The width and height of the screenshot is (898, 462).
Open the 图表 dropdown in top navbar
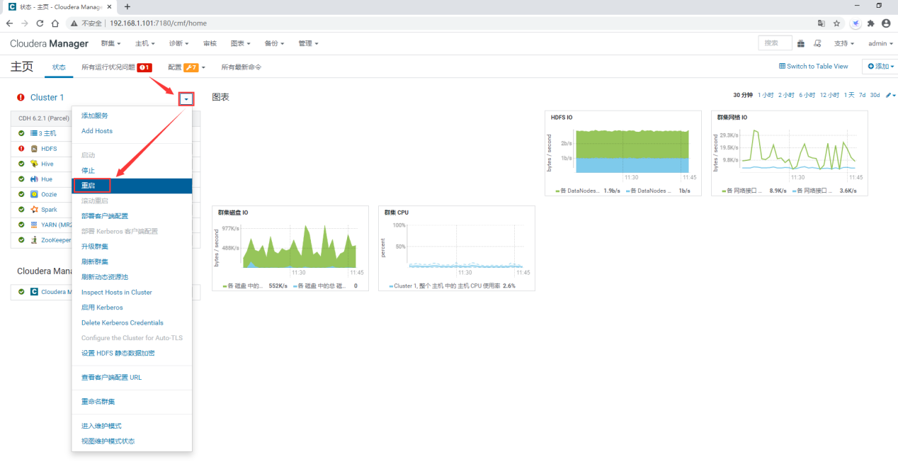(x=241, y=43)
